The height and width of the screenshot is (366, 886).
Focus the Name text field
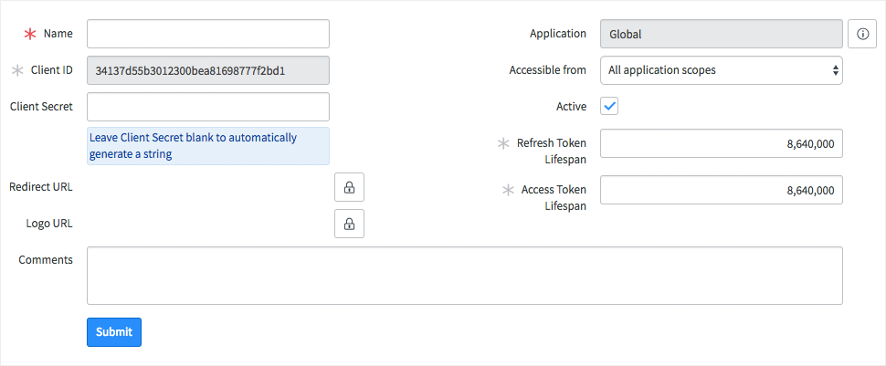(207, 34)
